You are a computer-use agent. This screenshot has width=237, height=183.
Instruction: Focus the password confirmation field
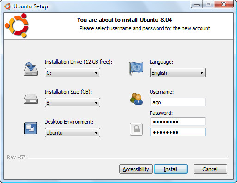click(178, 132)
